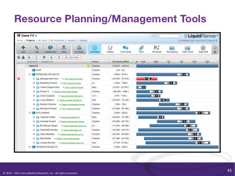Expand the PENDING PROJECTS package
This screenshot has height=176, width=235.
pyautogui.click(x=29, y=147)
